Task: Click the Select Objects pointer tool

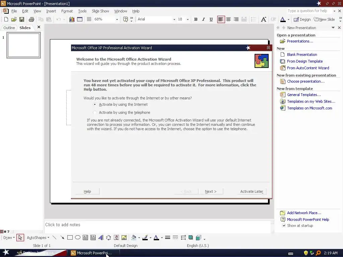Action: (20, 238)
